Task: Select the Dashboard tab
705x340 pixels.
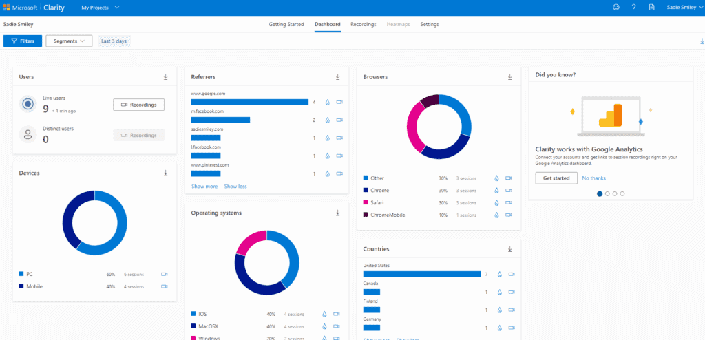Action: point(327,24)
